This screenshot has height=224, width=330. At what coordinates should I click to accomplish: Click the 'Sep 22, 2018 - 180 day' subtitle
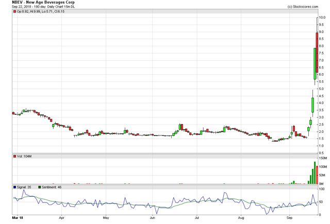point(29,7)
